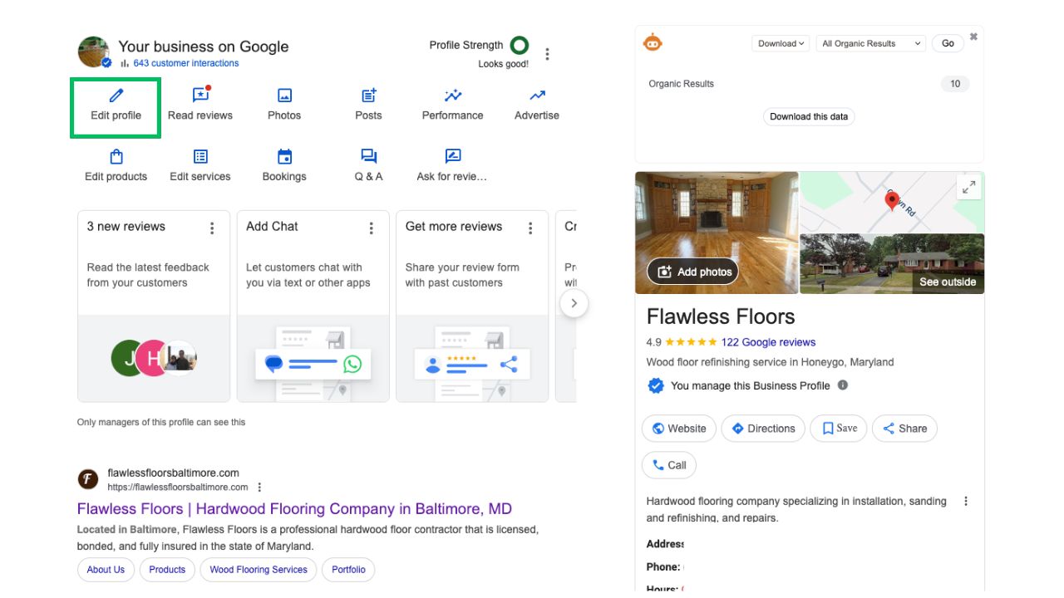Expand the Download dropdown in the scraper
The image size is (1064, 598).
780,42
